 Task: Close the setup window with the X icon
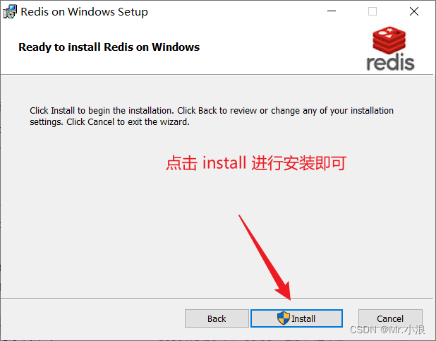(x=414, y=11)
